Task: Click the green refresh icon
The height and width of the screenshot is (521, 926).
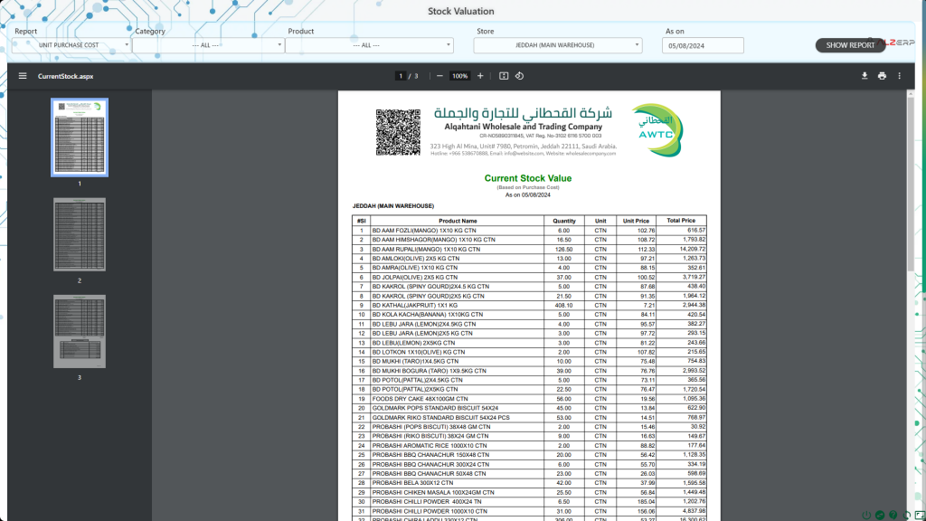Action: (906, 516)
